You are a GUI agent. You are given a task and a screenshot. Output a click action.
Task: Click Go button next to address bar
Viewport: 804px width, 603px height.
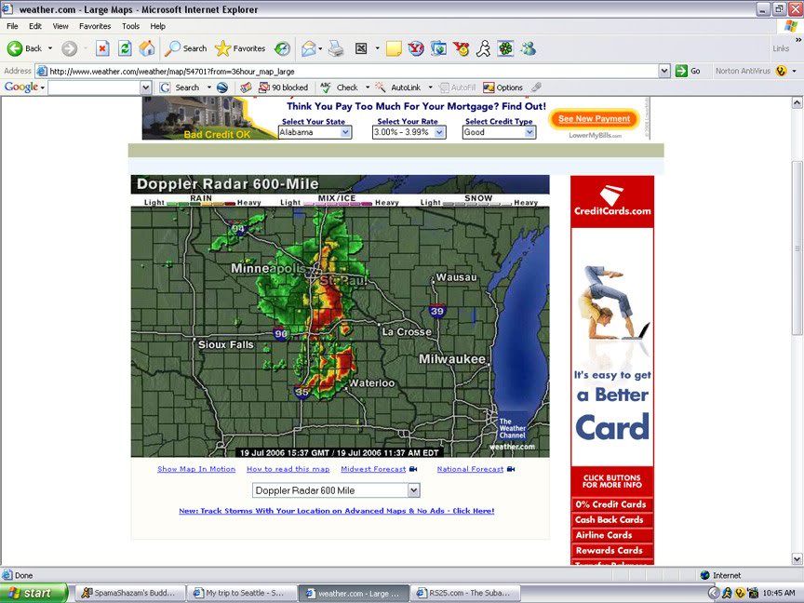point(688,71)
